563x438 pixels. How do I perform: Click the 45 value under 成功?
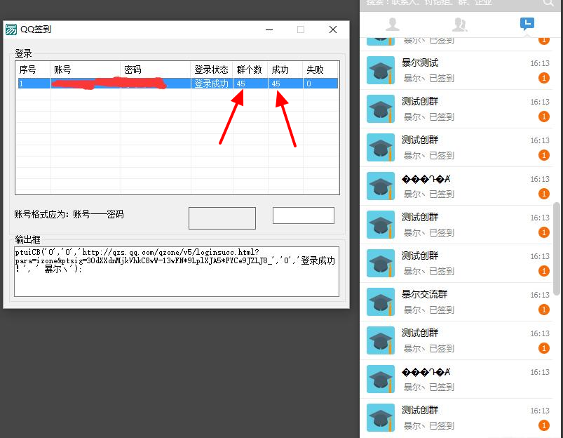coord(276,84)
